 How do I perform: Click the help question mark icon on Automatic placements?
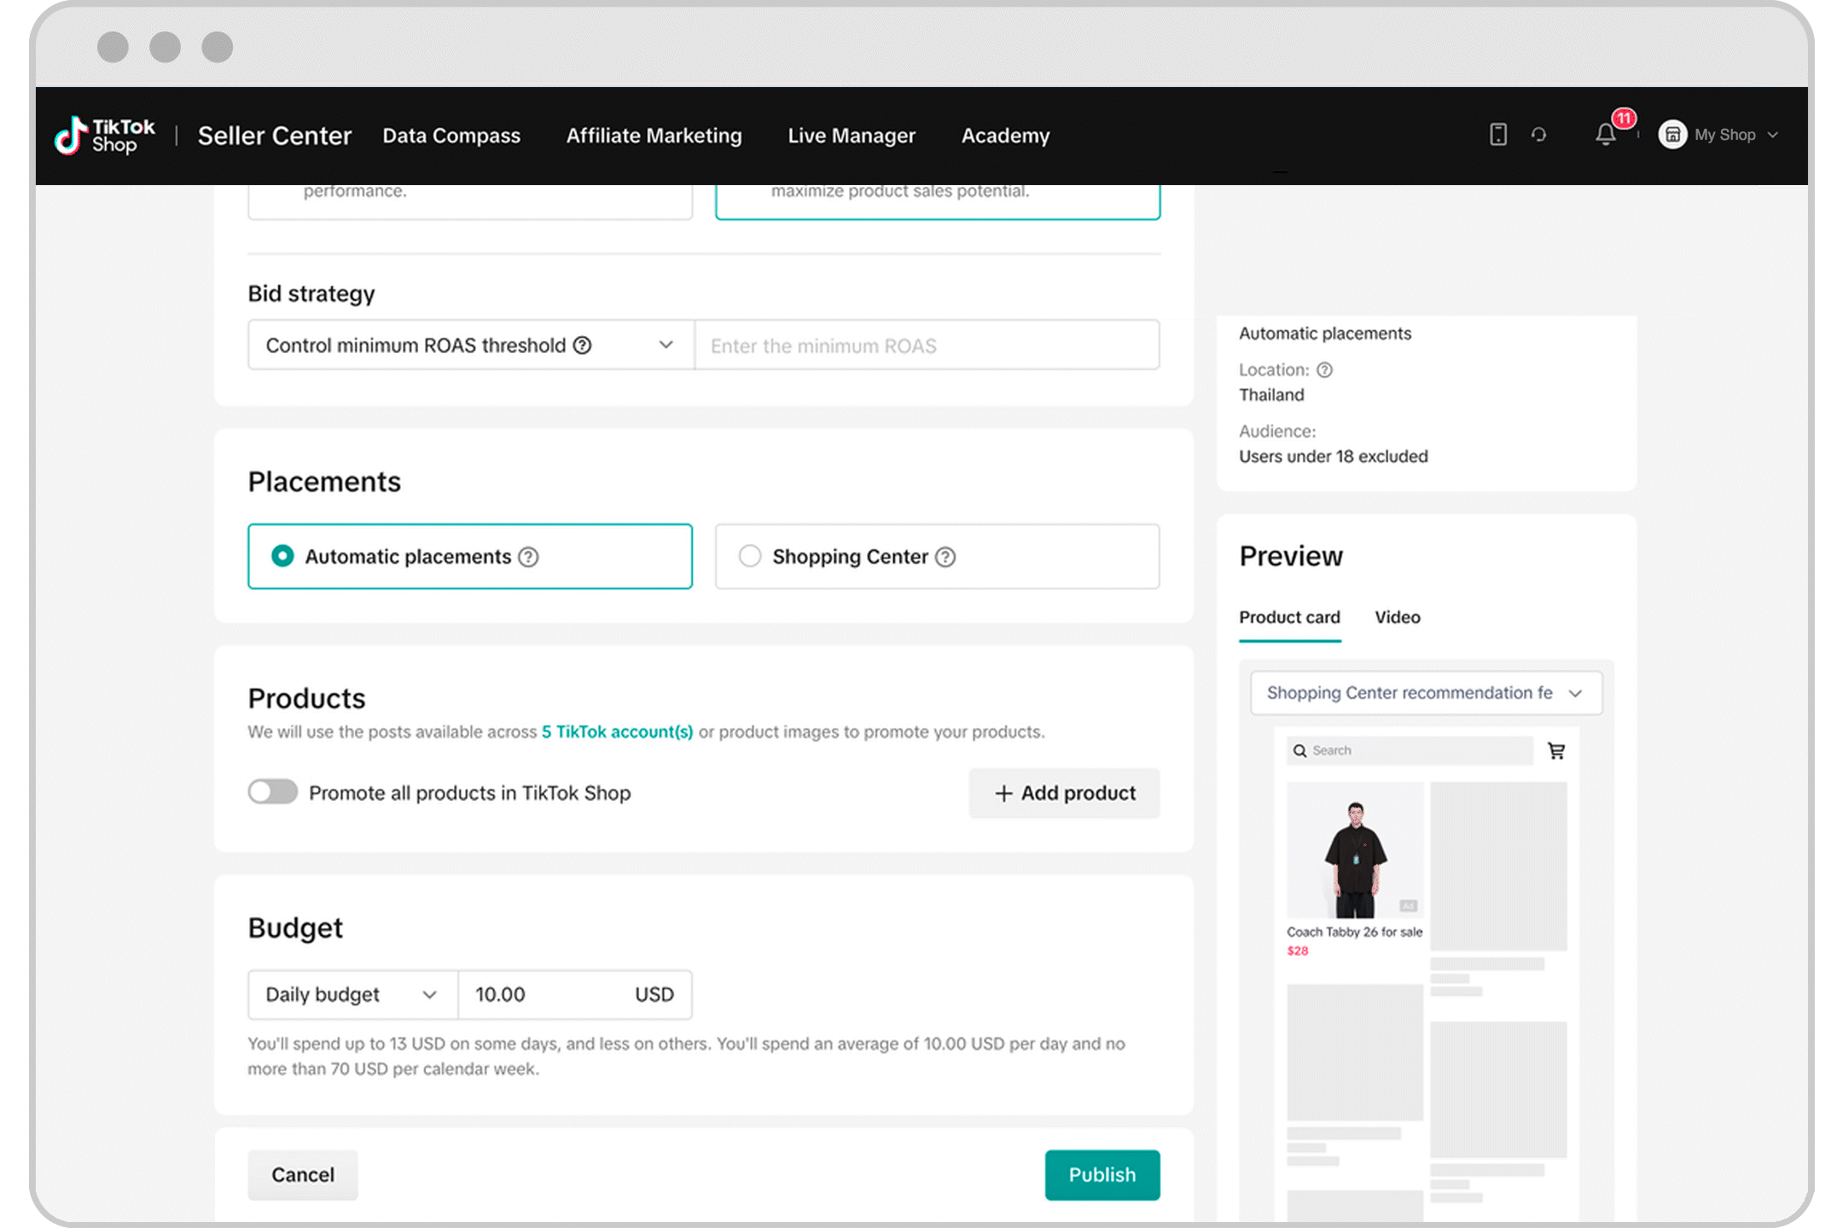point(529,556)
